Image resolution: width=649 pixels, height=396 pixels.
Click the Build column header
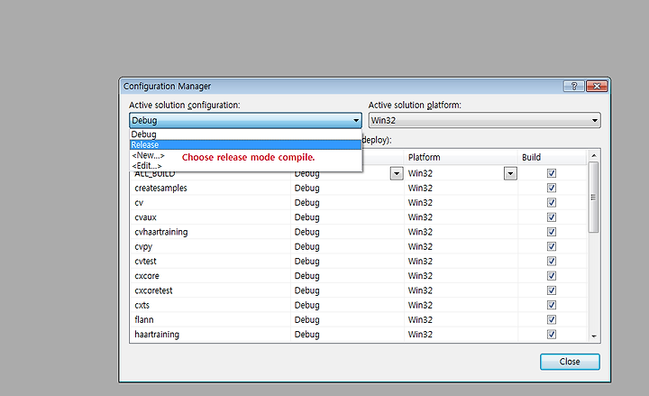tap(553, 157)
